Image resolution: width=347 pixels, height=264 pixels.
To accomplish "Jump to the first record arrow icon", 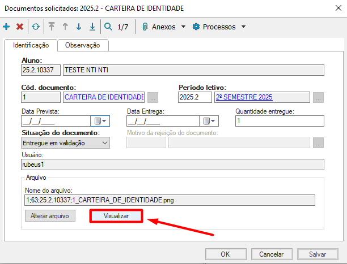I will coord(52,27).
